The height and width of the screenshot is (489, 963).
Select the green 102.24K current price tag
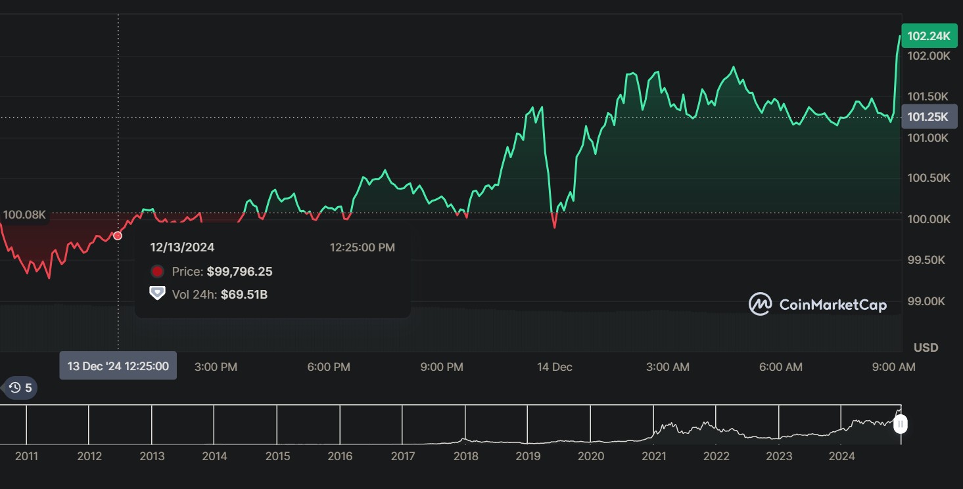[928, 36]
